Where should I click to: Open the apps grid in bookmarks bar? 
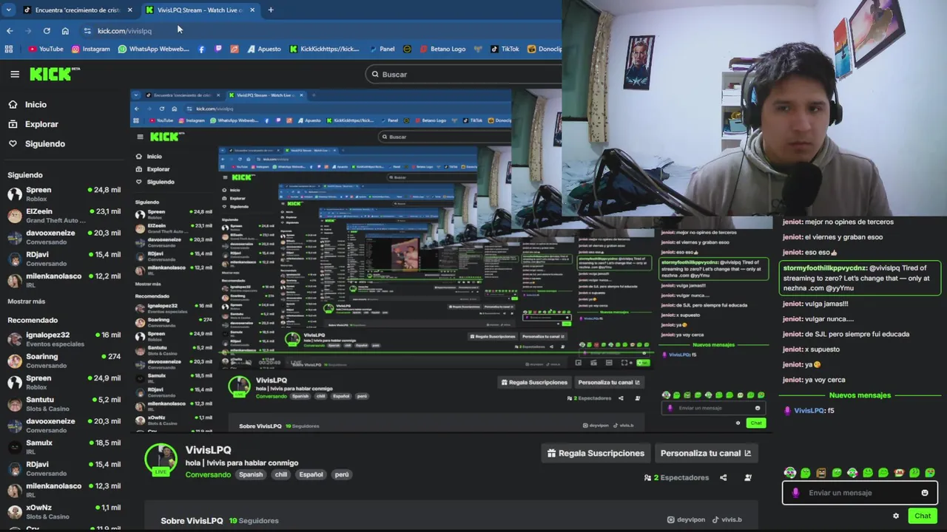click(9, 49)
